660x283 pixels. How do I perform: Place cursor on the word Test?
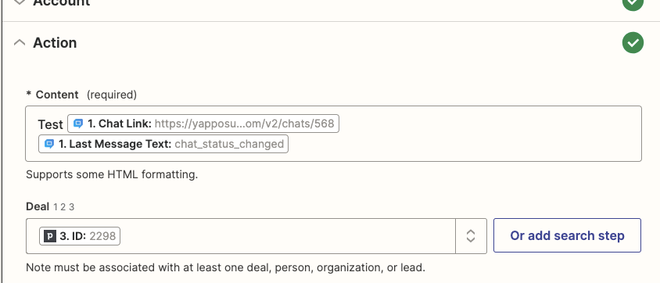pos(51,124)
